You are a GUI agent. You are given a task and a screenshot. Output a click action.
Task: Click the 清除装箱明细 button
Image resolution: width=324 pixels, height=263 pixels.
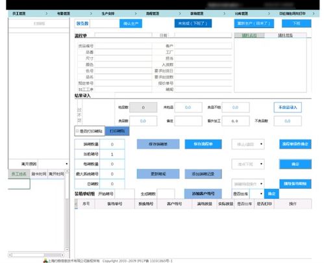295,184
